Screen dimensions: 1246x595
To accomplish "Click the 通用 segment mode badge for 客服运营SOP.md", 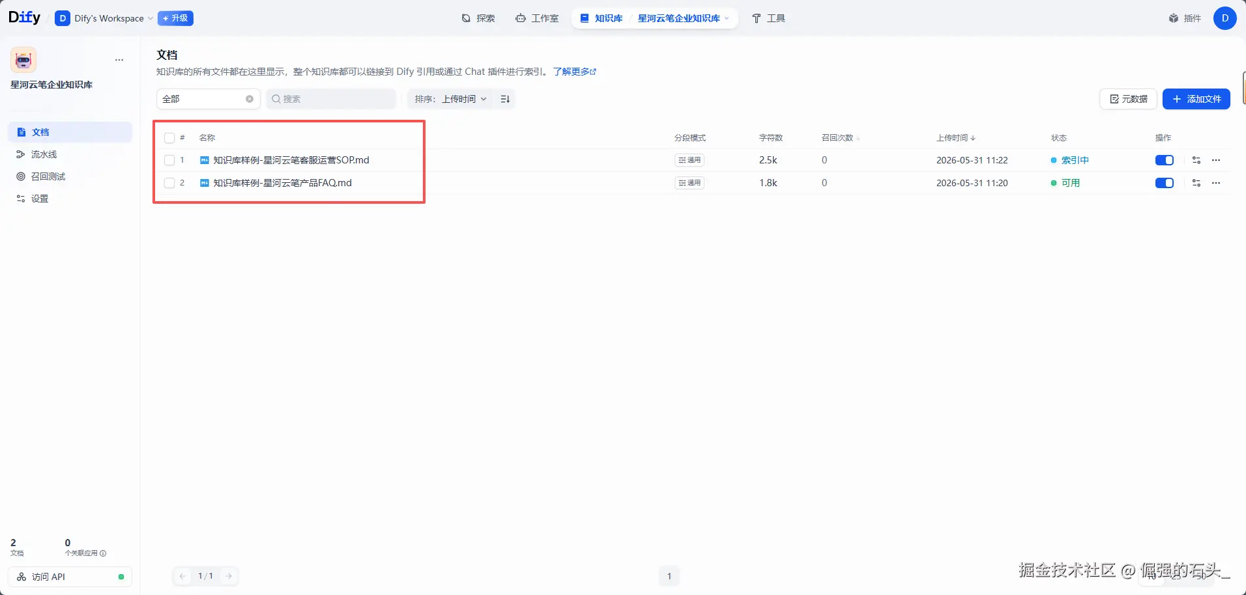I will [689, 160].
